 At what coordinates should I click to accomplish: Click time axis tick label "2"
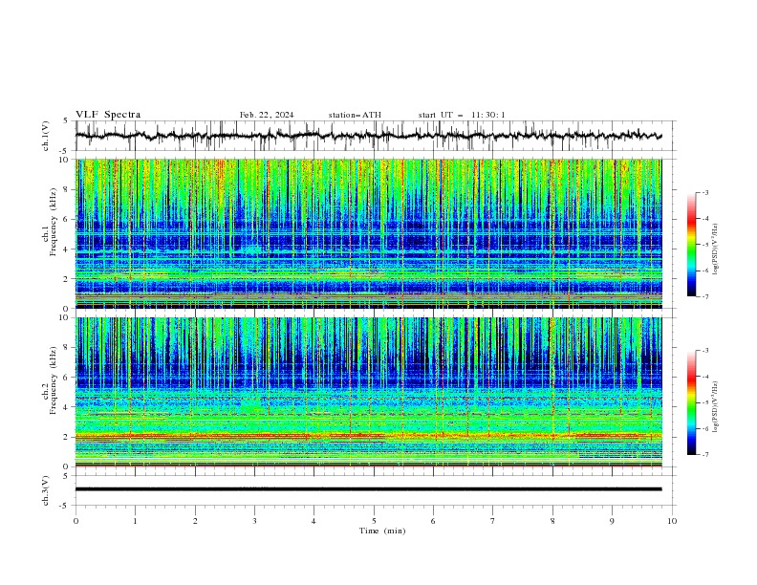(195, 521)
